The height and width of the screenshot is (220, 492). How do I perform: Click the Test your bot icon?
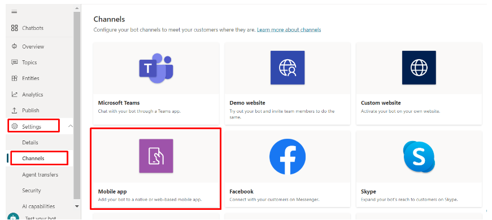(13, 217)
